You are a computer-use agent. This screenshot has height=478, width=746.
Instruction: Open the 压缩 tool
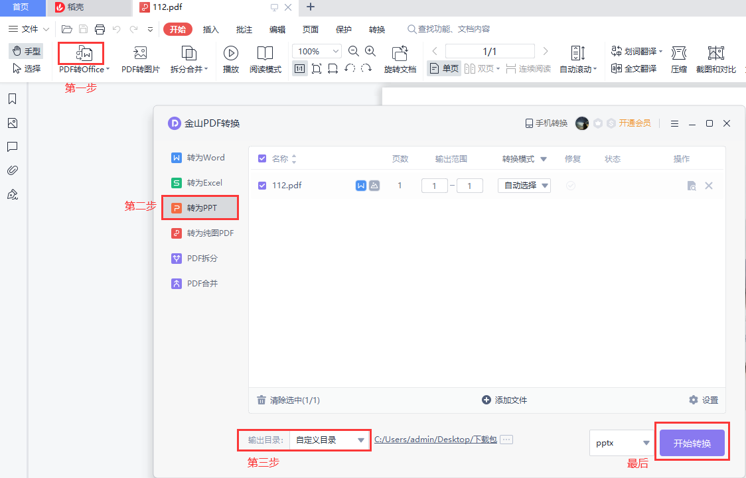(x=679, y=59)
